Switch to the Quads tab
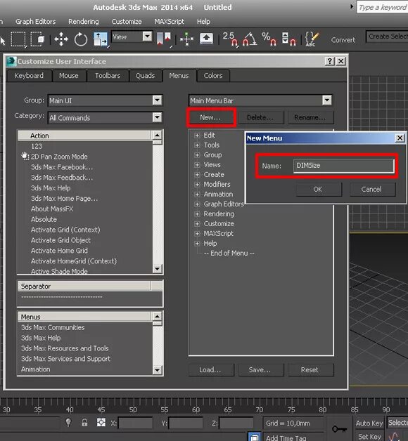 [x=145, y=76]
